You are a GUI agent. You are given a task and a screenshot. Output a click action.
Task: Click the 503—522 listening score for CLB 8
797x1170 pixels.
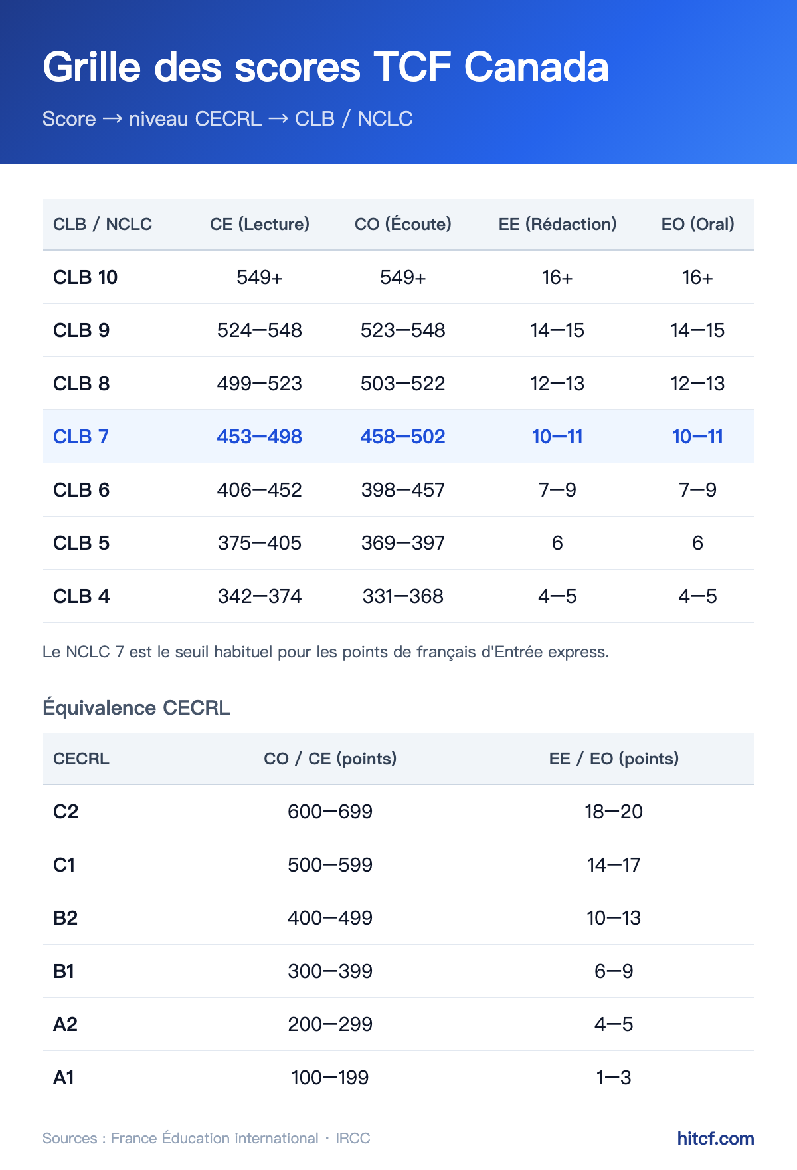coord(403,384)
